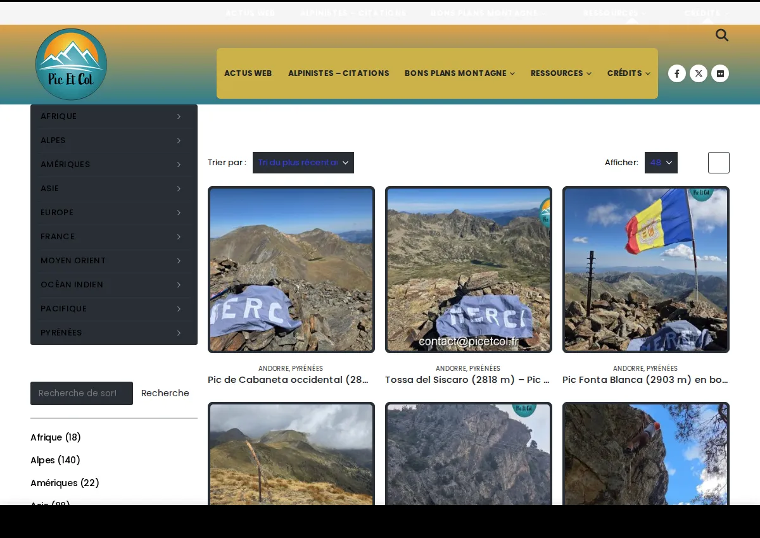Select EUROPE in sidebar menu
Screen dimensions: 760x538
[x=57, y=213]
